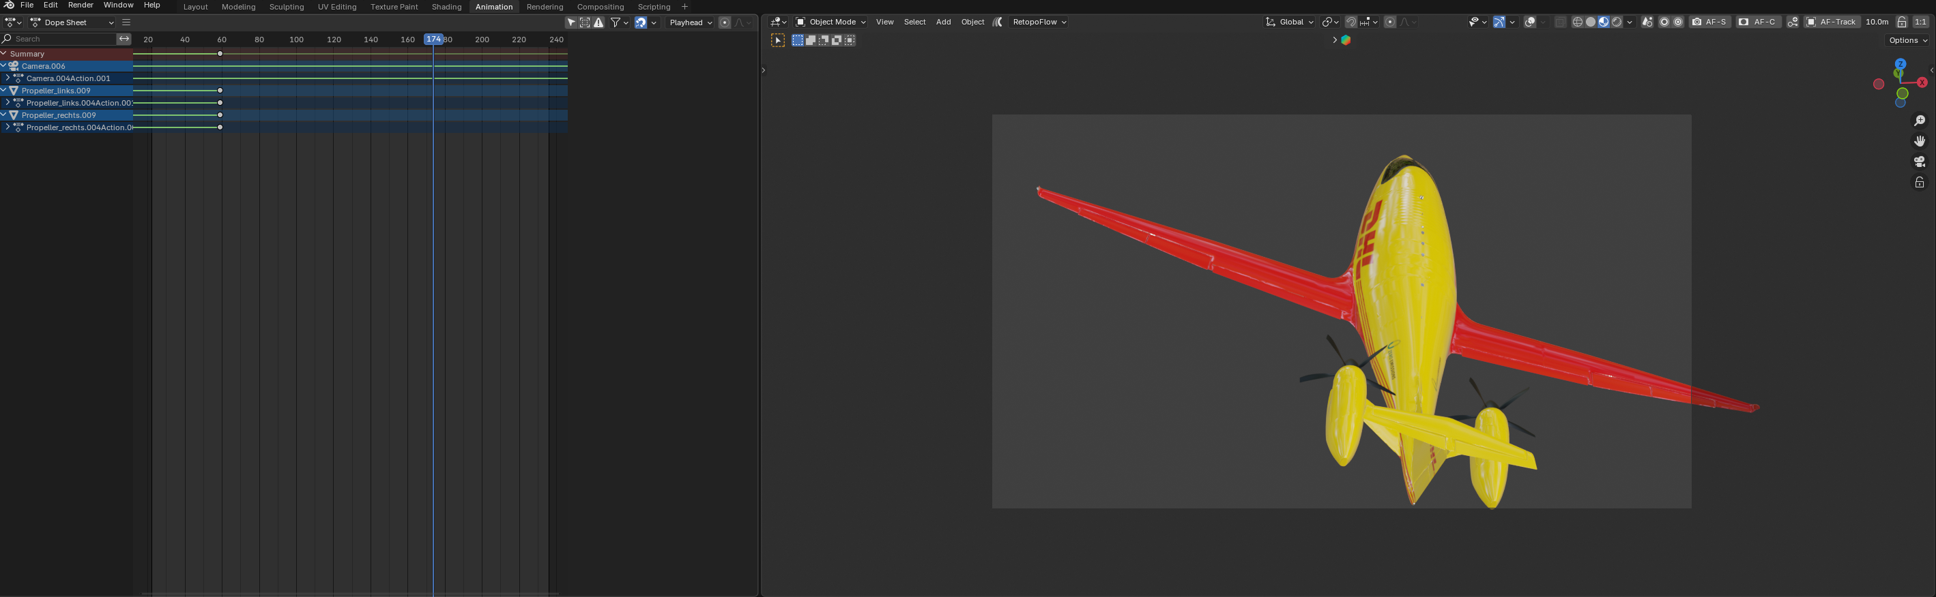Click the RetopoFlow stripes icon
The width and height of the screenshot is (1936, 597).
(x=997, y=22)
